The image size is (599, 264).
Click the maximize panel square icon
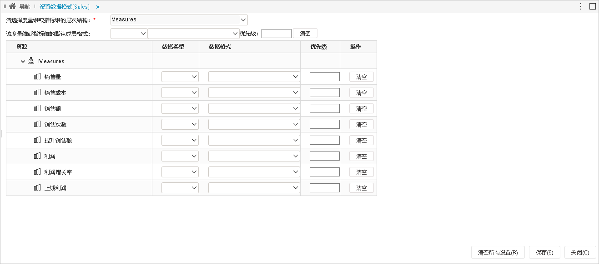coord(593,6)
